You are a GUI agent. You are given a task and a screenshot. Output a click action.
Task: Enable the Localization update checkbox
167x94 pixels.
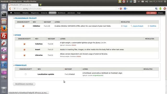pyautogui.click(x=26, y=74)
